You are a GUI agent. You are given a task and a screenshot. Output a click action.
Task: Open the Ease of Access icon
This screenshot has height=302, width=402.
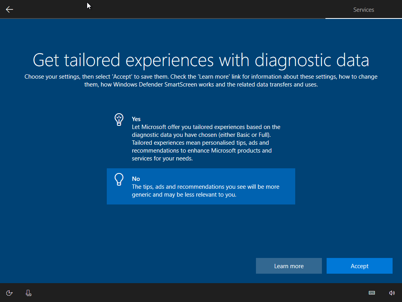(x=9, y=293)
